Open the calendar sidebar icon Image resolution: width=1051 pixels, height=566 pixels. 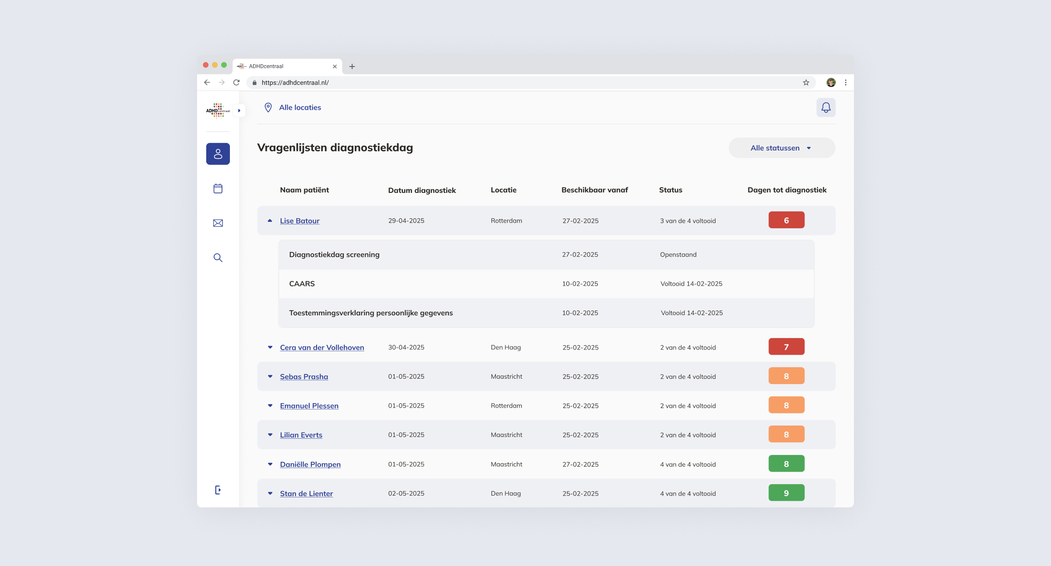point(218,189)
